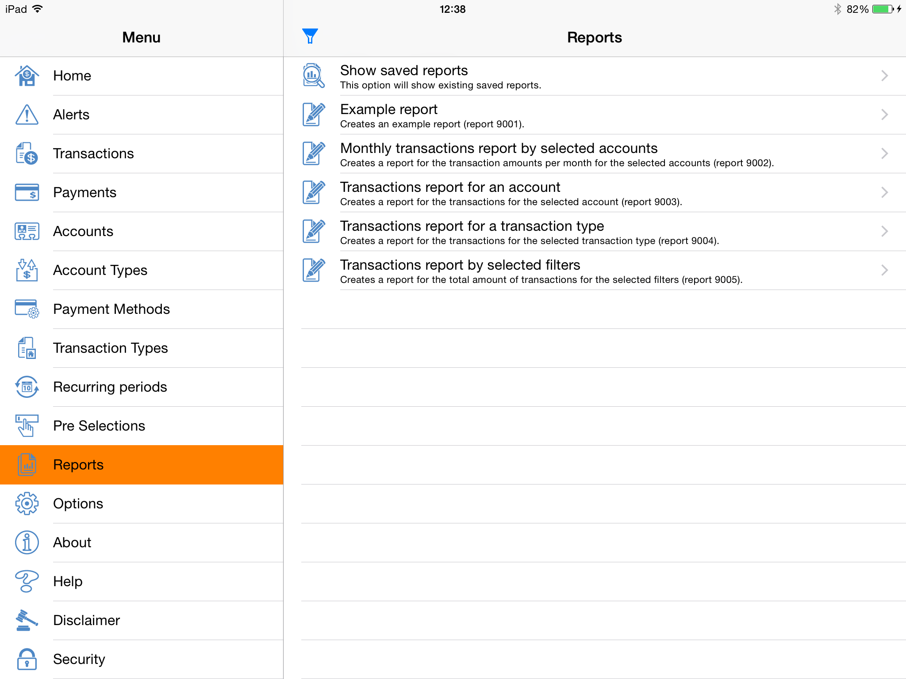Toggle the Transaction Types menu entry

point(141,348)
